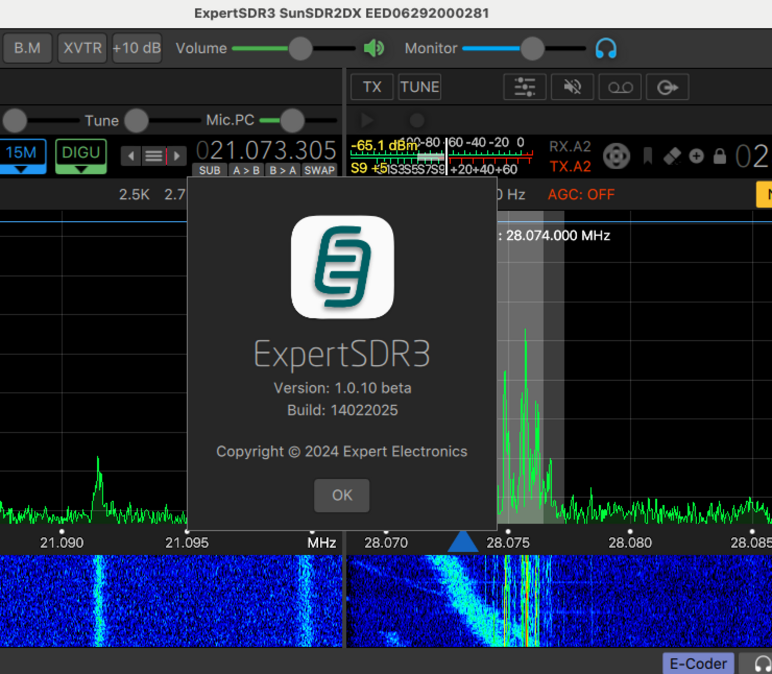Click the signal output routing icon
Screen dimensions: 772x674
click(667, 87)
